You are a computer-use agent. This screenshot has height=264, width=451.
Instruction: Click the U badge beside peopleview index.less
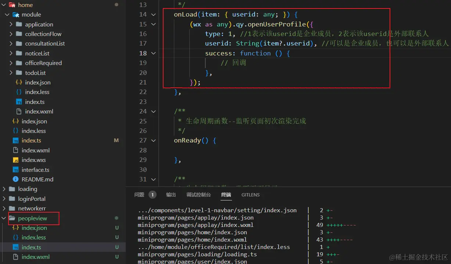(x=117, y=238)
